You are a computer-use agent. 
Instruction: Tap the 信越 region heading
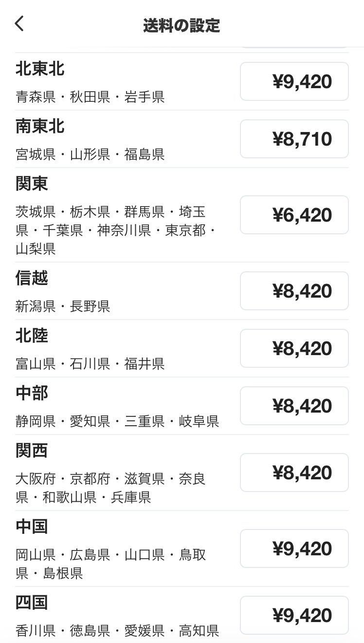32,278
